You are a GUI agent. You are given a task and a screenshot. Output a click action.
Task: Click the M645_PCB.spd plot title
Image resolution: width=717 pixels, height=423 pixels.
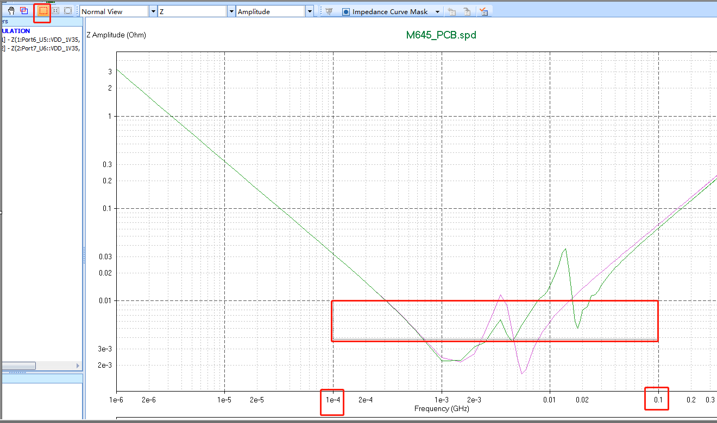tap(441, 35)
